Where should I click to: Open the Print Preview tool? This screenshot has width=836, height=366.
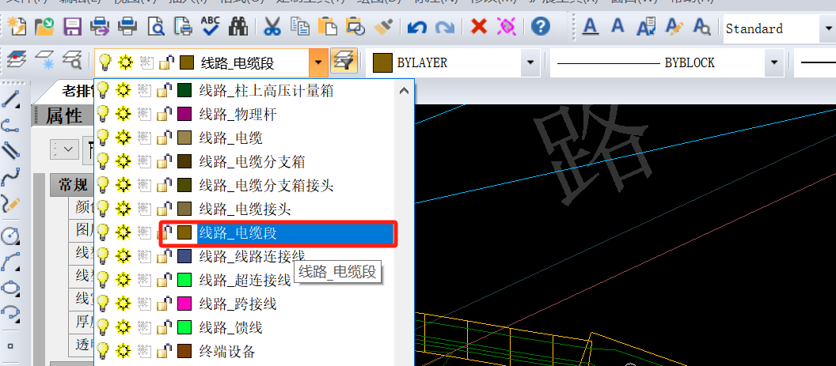point(156,28)
